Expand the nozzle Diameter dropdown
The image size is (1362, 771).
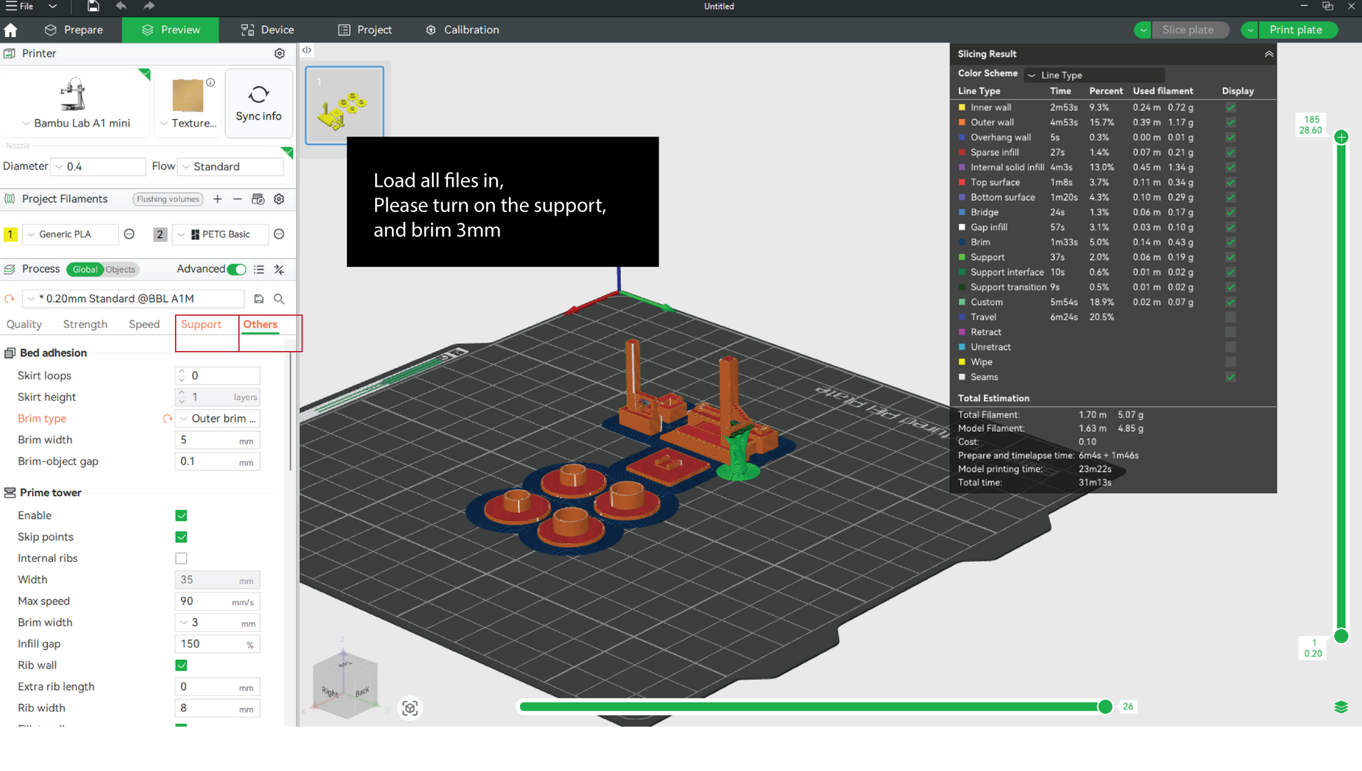click(x=98, y=167)
